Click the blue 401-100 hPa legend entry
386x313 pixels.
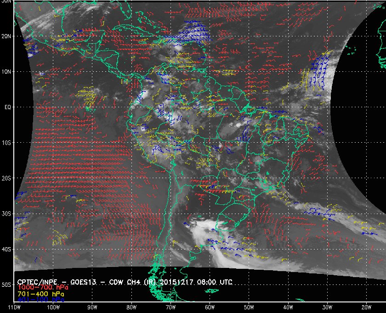[x=41, y=300]
